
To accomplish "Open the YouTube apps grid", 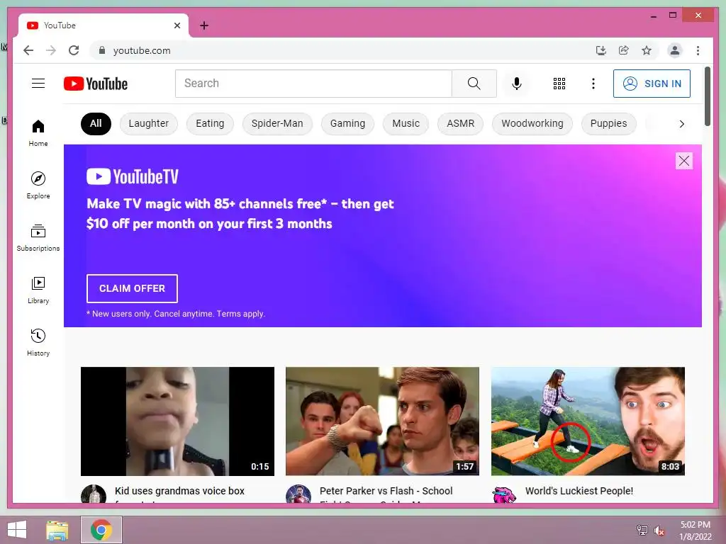I will (x=559, y=84).
